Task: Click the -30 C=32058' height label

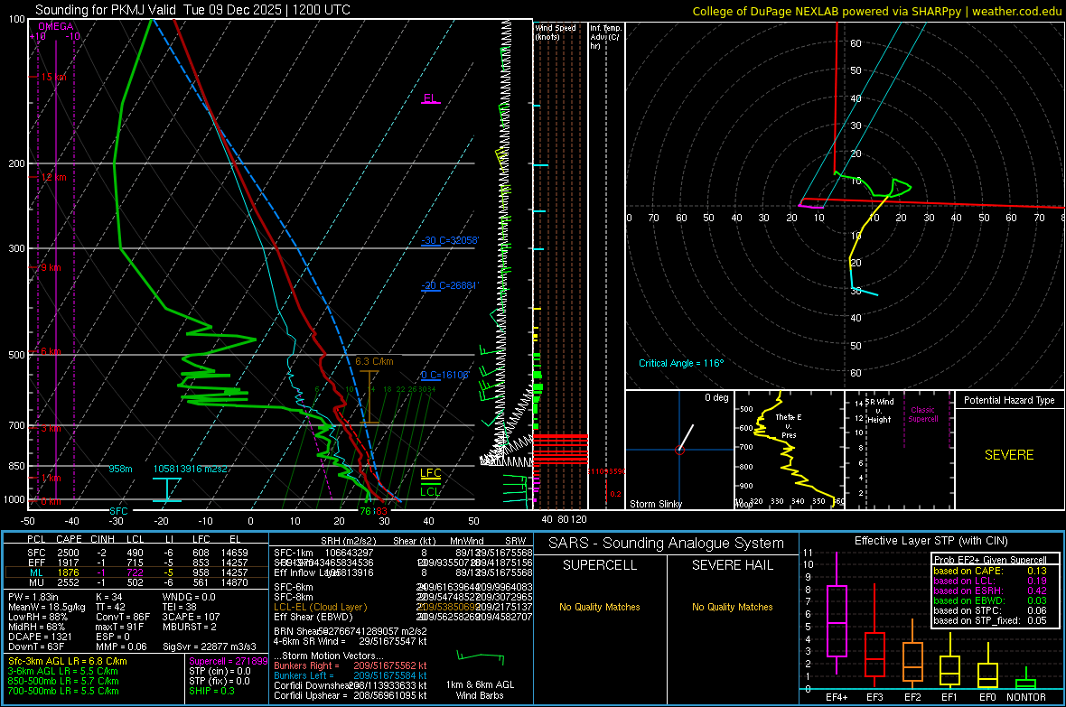Action: (449, 241)
